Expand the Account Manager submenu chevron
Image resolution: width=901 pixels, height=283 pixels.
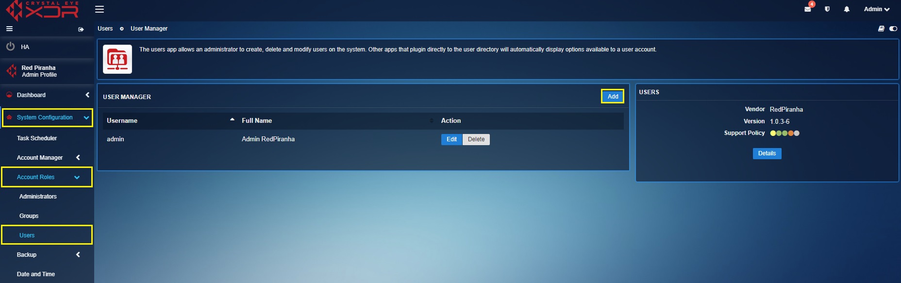(78, 157)
